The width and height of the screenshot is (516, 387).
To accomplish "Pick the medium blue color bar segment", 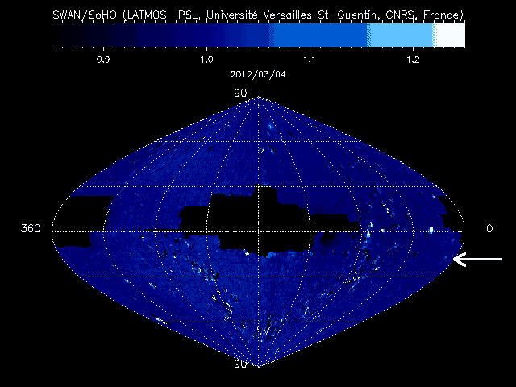I will click(321, 35).
